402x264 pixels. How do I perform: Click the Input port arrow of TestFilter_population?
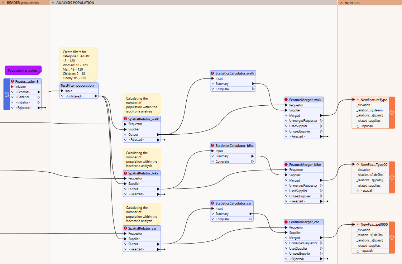coord(62,91)
